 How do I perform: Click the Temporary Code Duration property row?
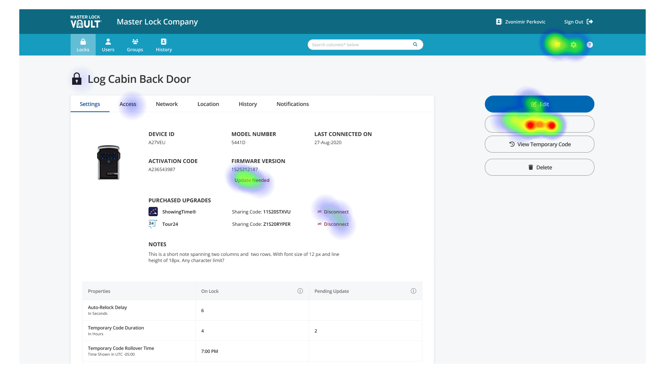click(x=252, y=331)
